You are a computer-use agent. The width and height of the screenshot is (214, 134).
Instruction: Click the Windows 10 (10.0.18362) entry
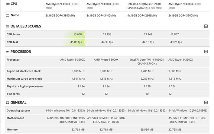click(x=147, y=110)
